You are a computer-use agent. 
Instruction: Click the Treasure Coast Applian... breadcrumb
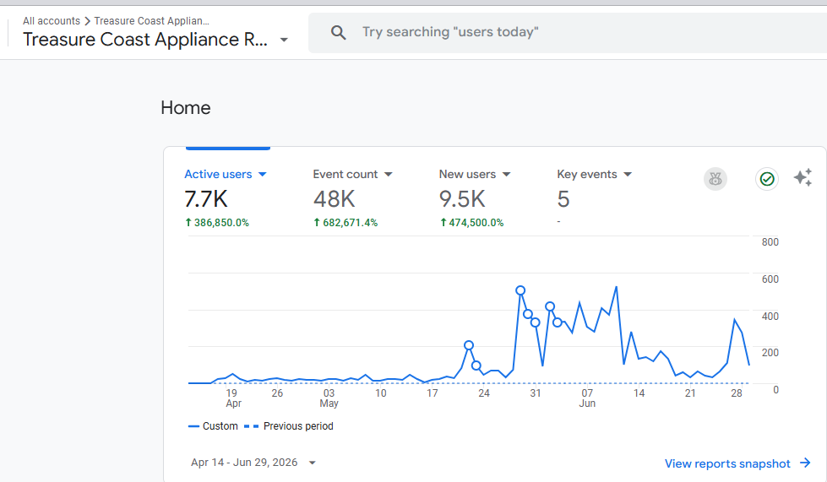151,21
